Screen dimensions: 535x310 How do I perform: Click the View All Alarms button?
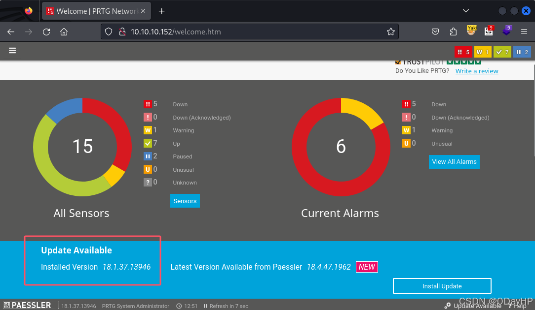point(454,161)
